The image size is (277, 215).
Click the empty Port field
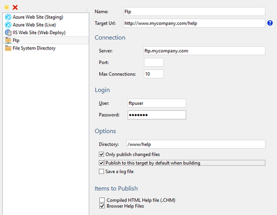click(154, 62)
